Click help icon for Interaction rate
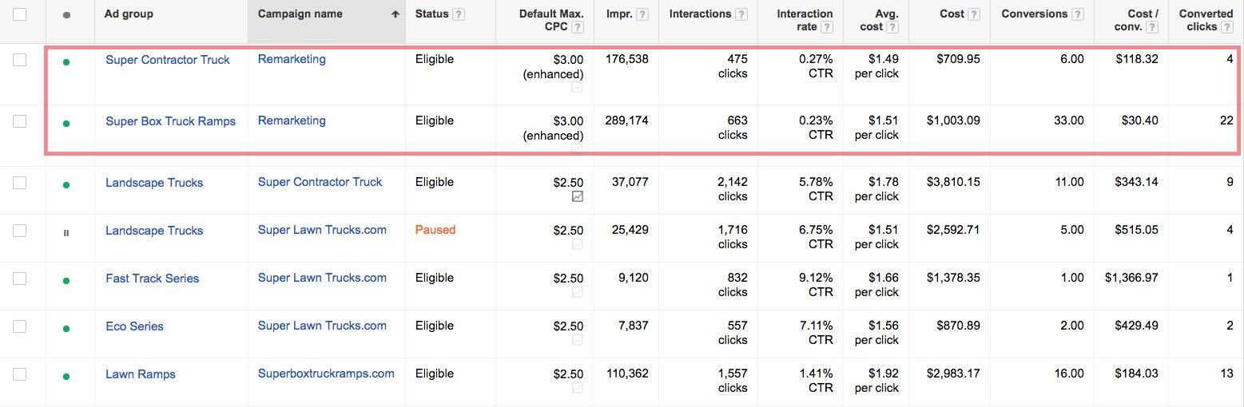The width and height of the screenshot is (1244, 407). (827, 27)
